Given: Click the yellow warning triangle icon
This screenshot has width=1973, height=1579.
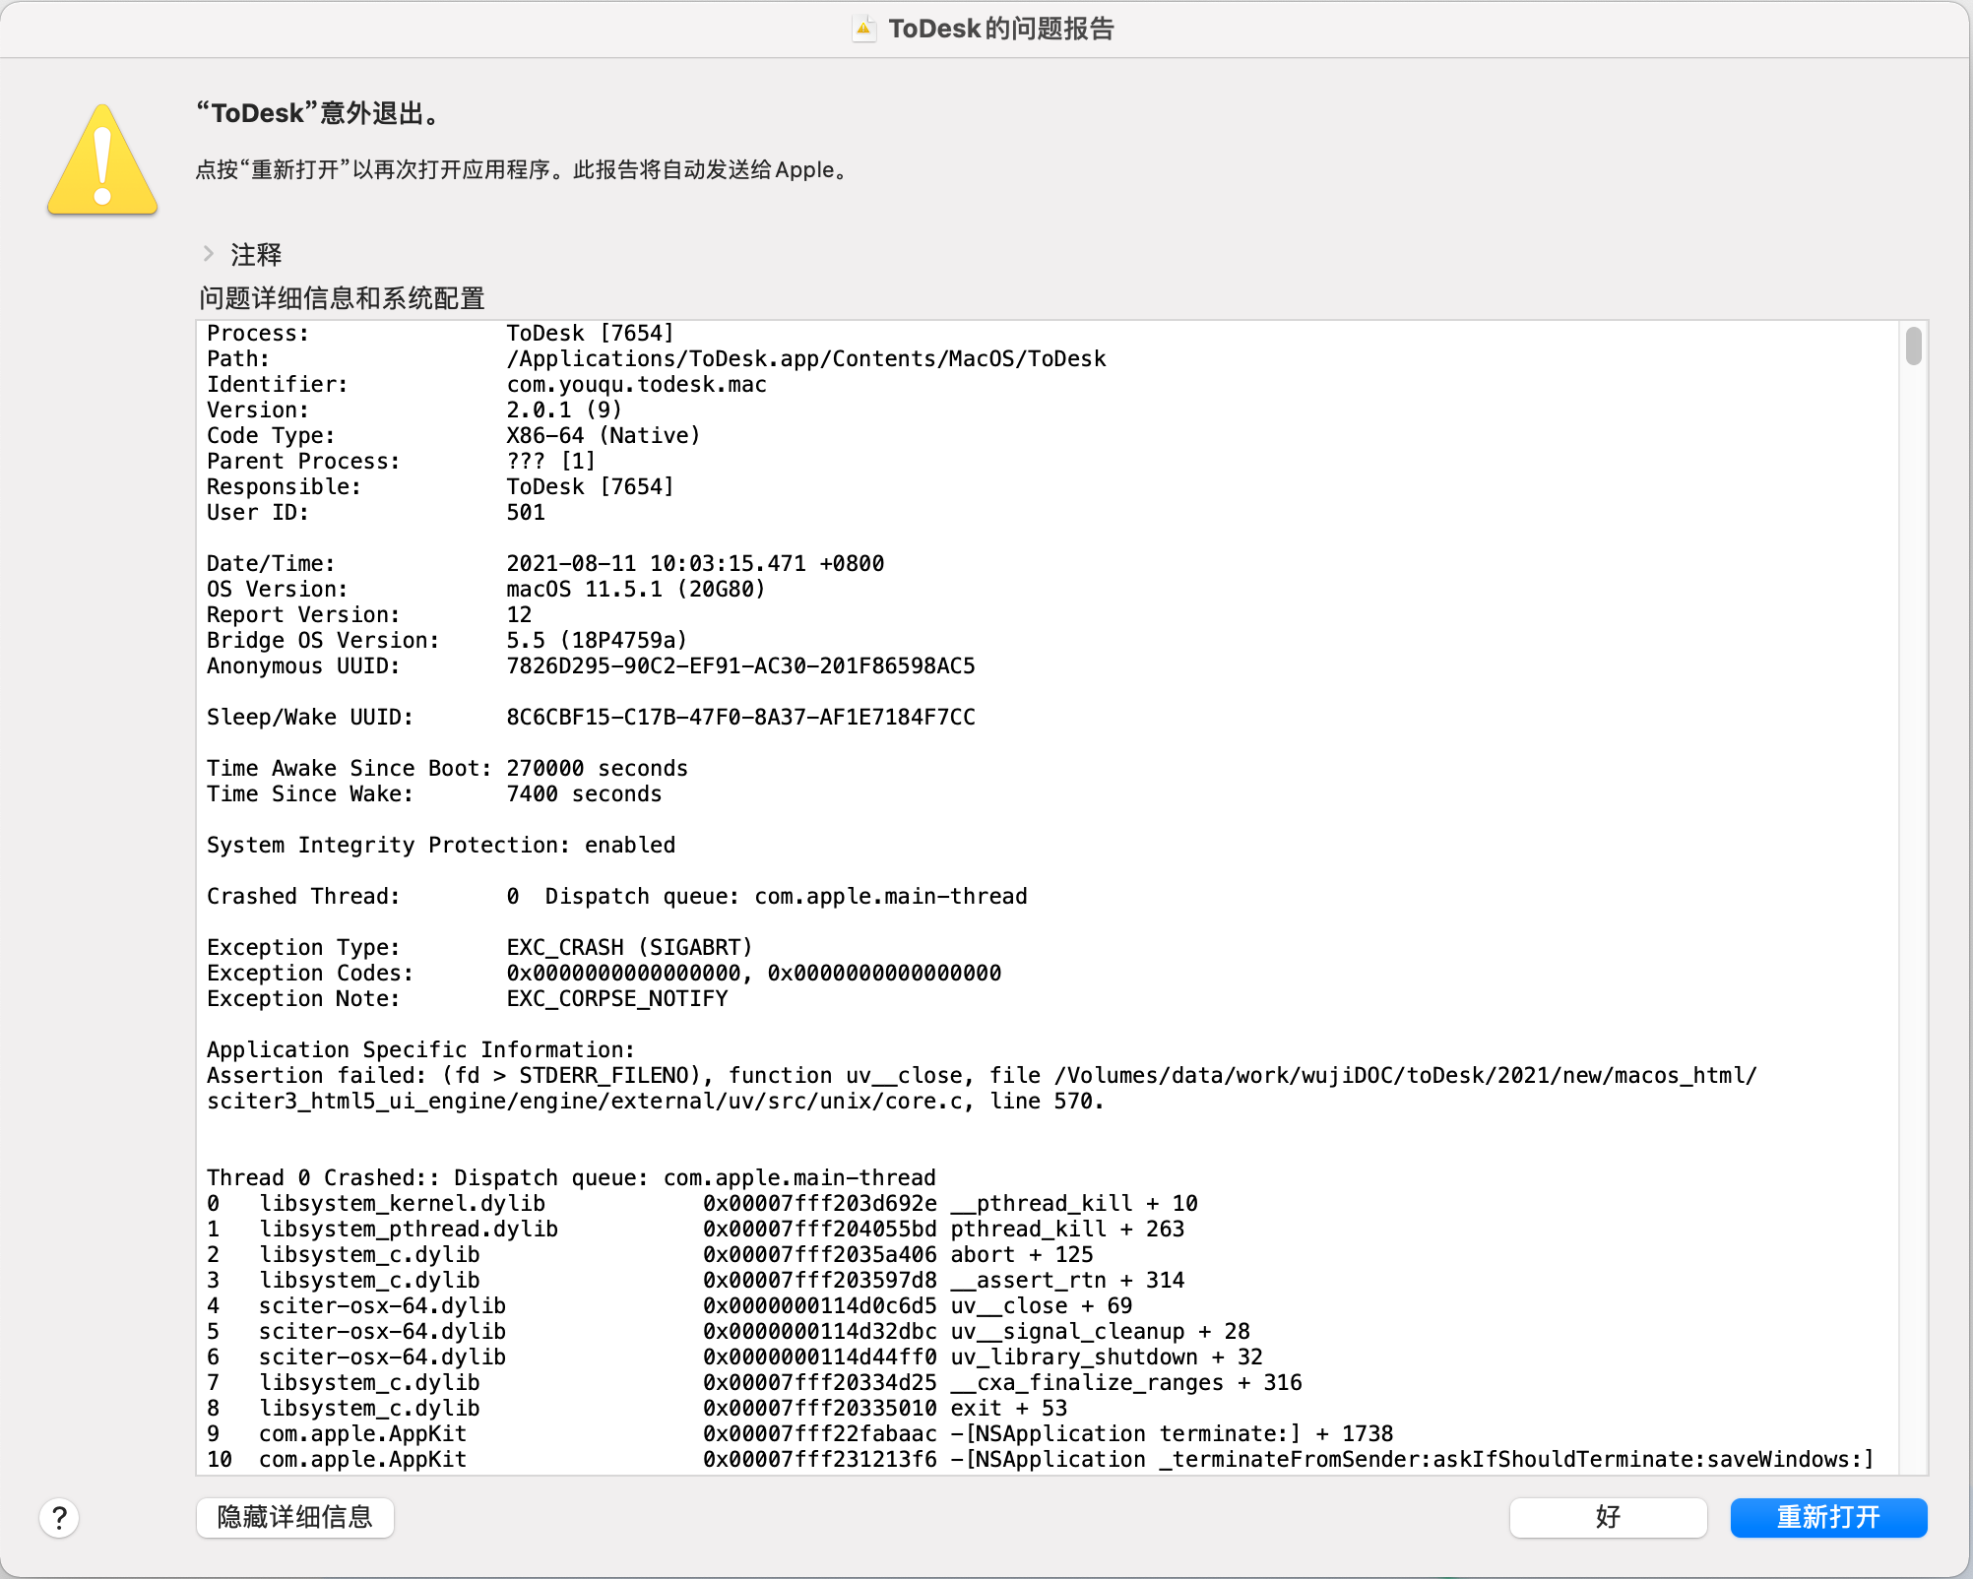Looking at the screenshot, I should coord(102,160).
